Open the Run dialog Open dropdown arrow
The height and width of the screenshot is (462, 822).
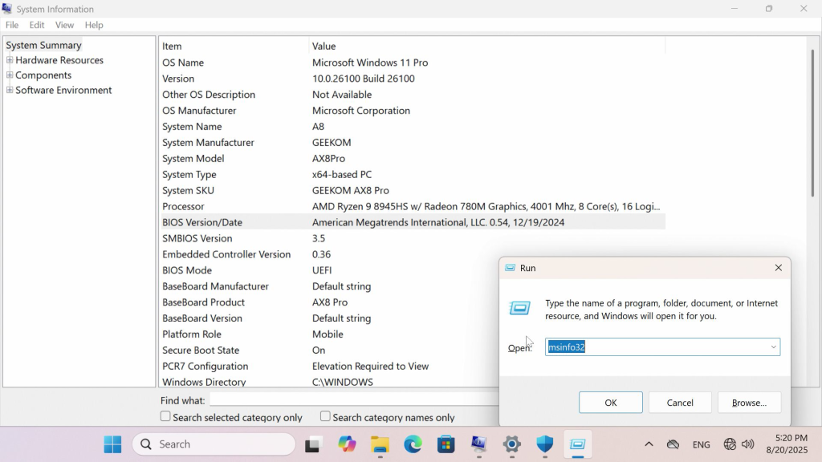773,347
